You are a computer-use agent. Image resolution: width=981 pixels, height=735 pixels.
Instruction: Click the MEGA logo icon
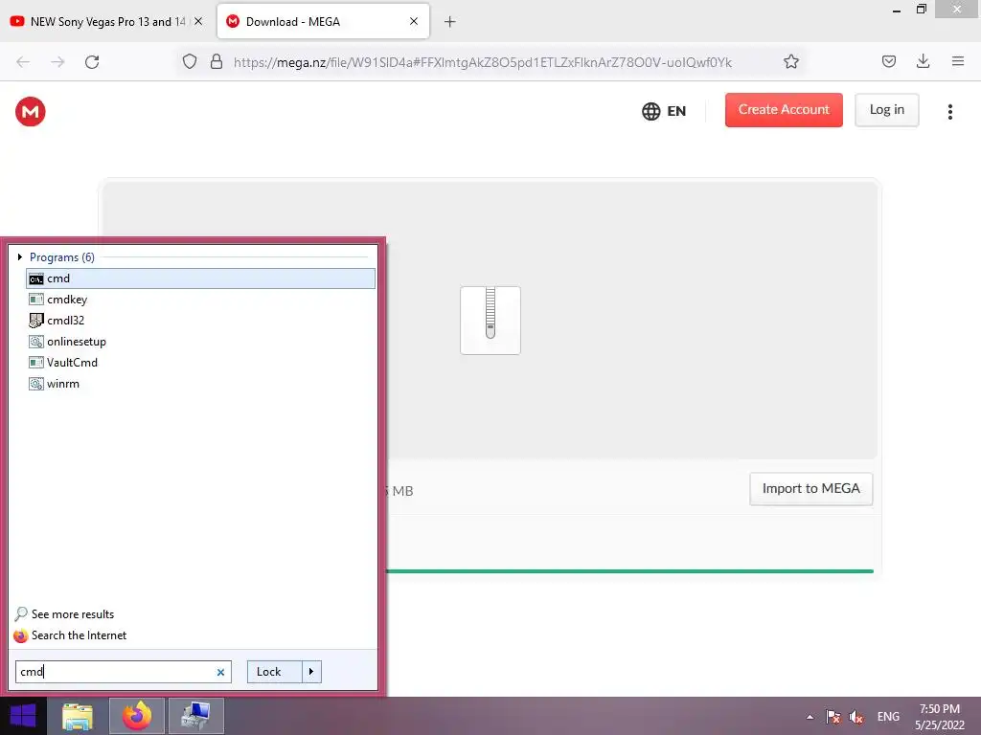(x=30, y=112)
